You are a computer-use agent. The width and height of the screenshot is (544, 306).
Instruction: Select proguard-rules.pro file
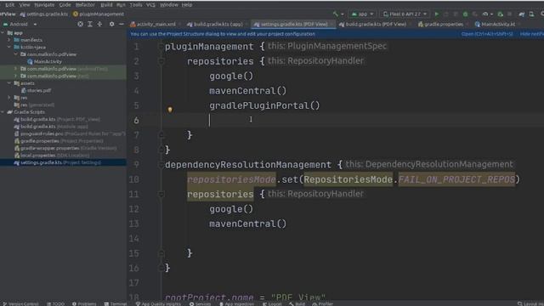point(70,134)
